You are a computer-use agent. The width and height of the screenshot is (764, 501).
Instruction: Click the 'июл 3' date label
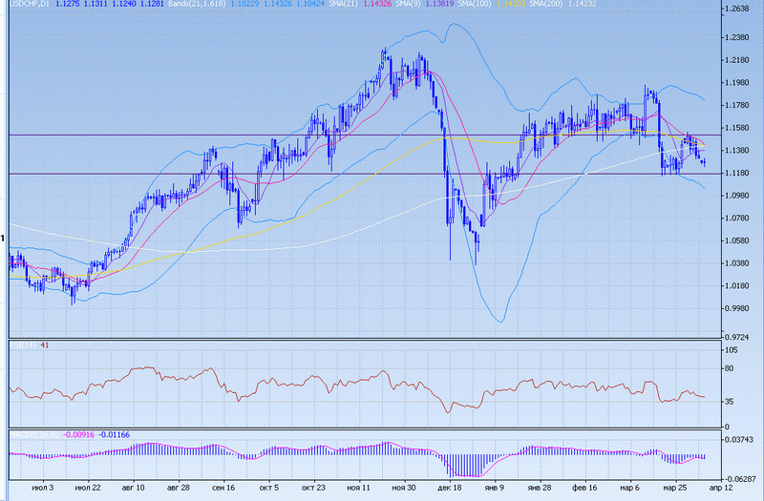pyautogui.click(x=43, y=486)
